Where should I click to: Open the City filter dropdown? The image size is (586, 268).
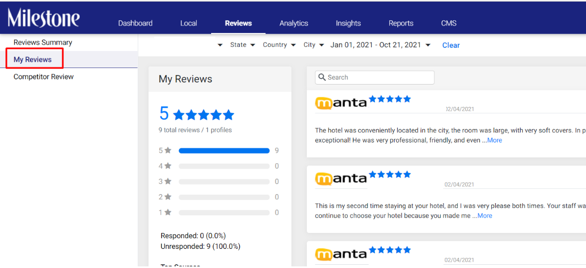(x=314, y=45)
